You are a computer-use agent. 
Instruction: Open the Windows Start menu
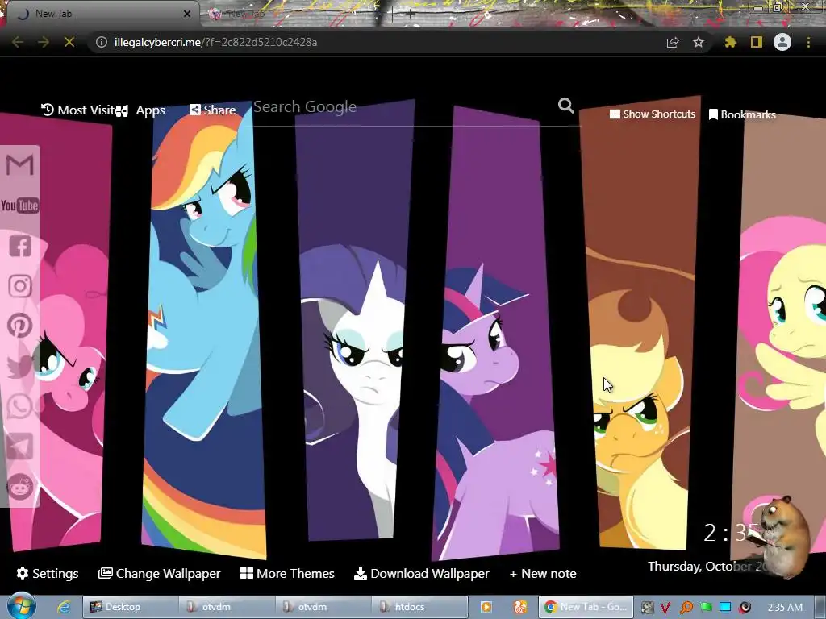click(22, 606)
